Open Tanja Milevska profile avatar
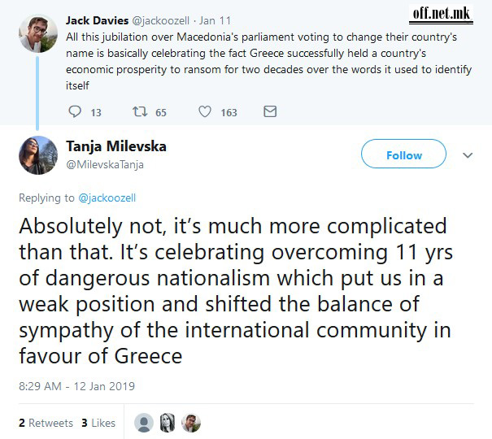This screenshot has width=492, height=439. 38,155
